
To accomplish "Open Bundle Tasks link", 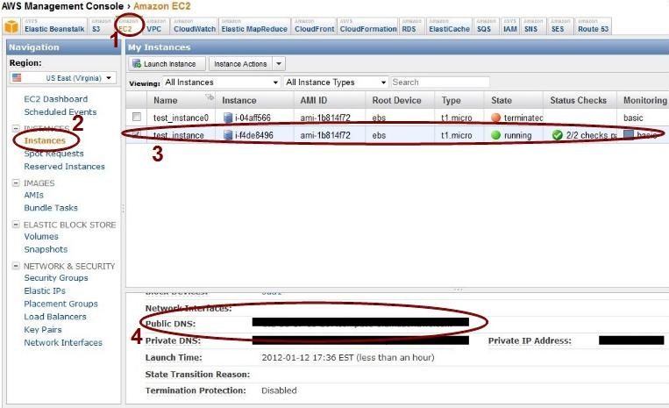I will [x=51, y=208].
